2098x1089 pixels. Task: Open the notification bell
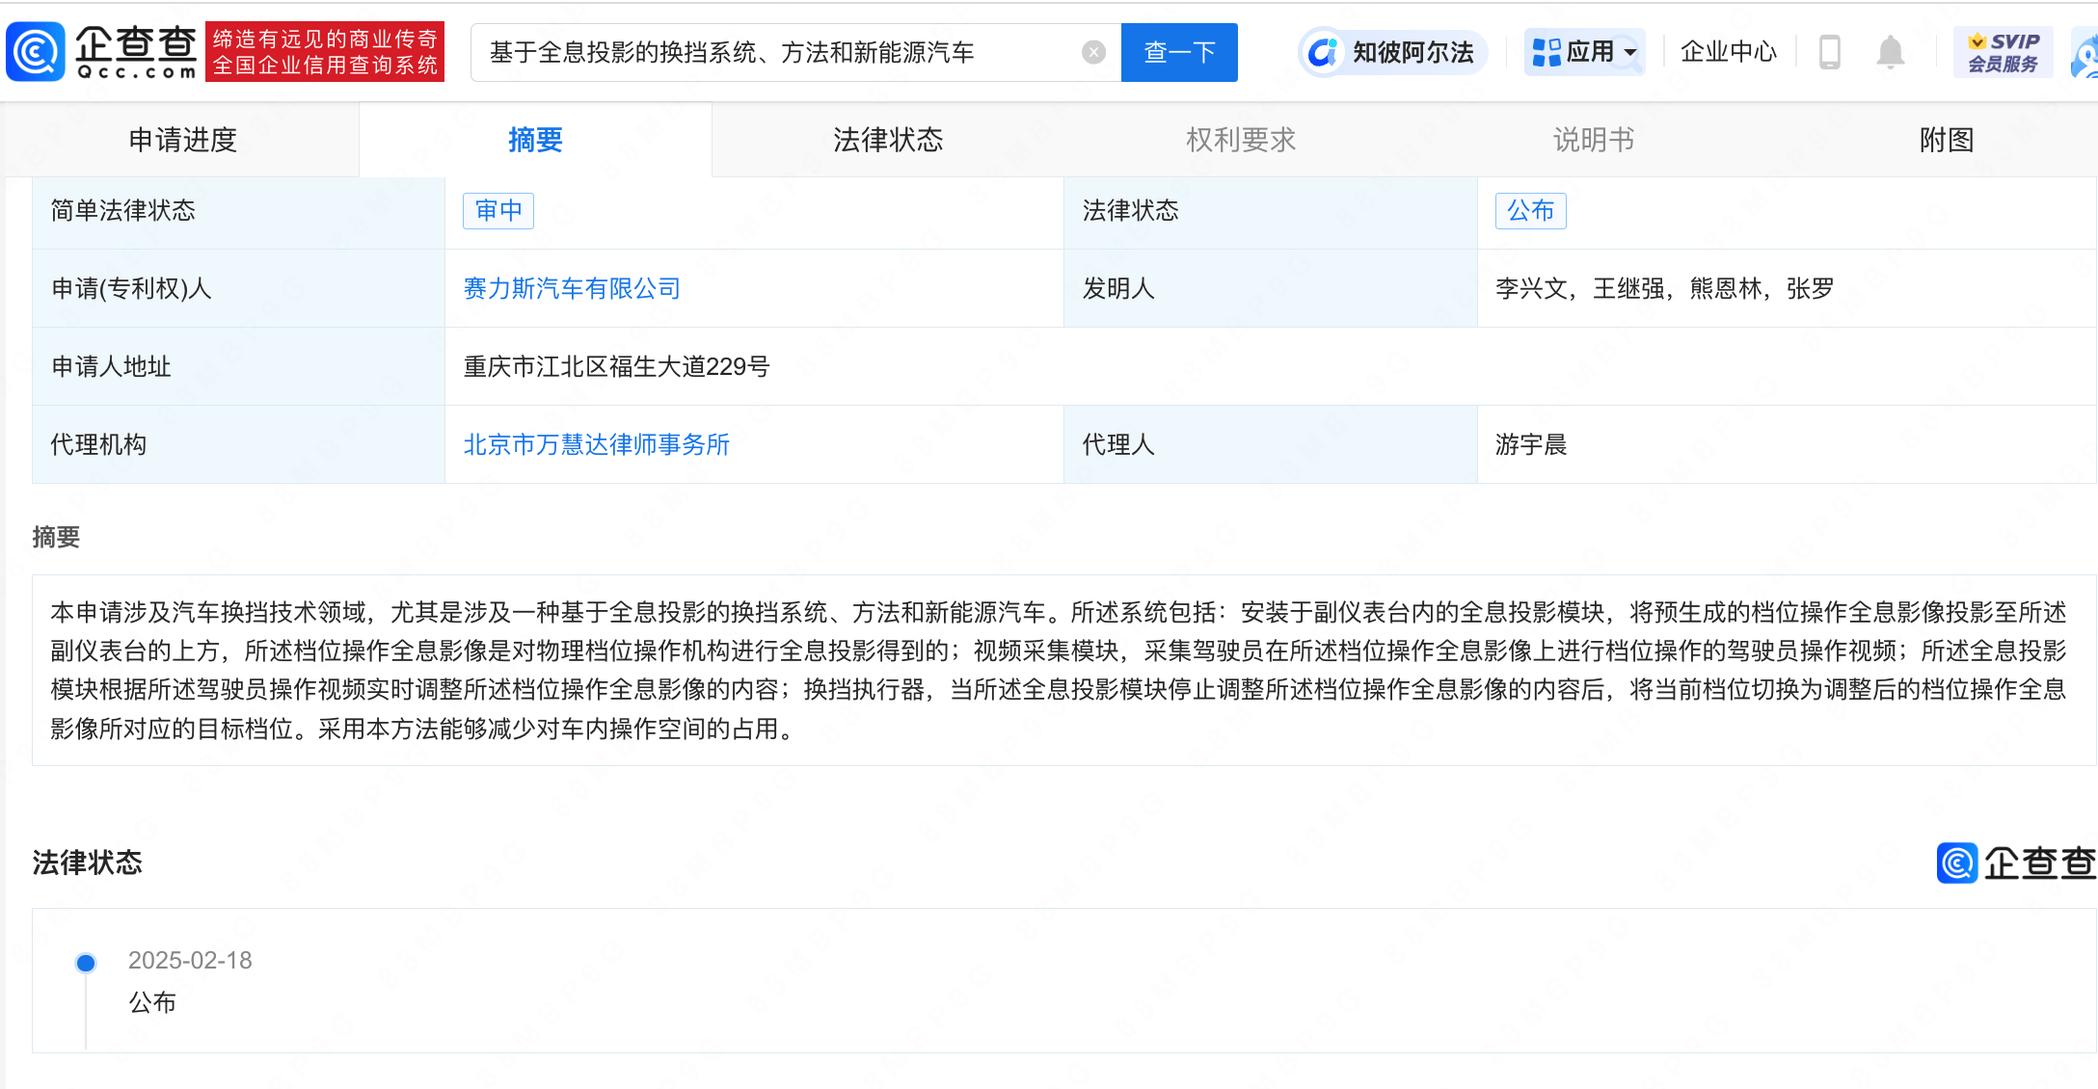1890,52
